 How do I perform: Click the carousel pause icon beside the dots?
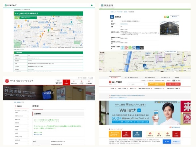[x=179, y=102]
